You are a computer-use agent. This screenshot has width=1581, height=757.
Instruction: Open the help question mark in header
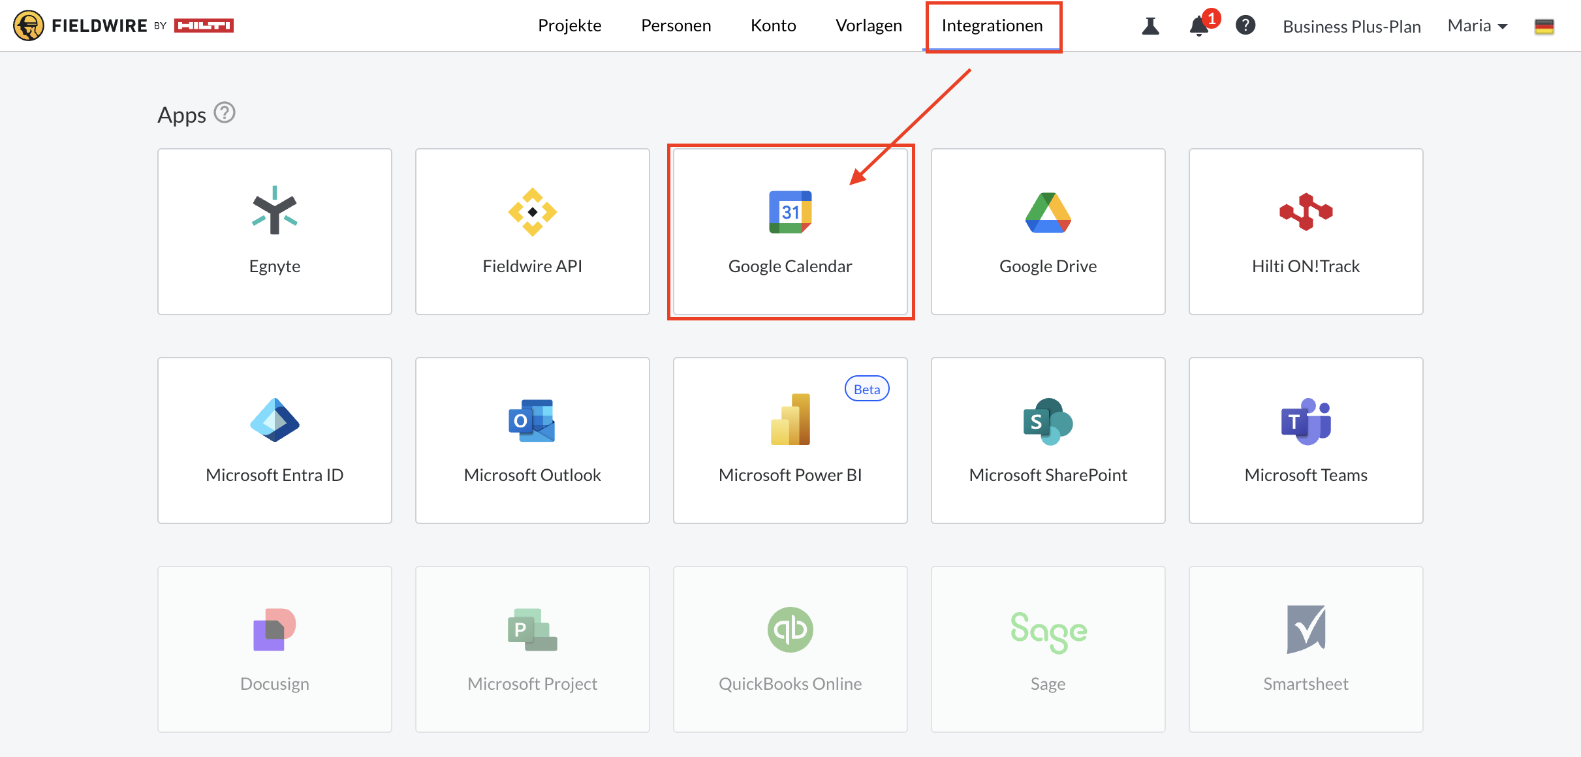[1245, 25]
